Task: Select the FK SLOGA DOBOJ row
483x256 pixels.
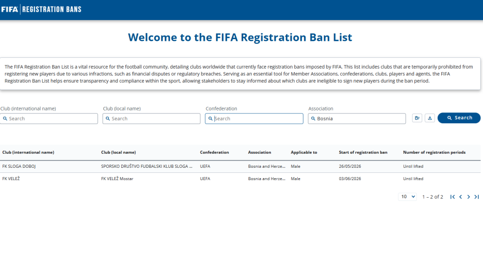Action: (x=240, y=166)
